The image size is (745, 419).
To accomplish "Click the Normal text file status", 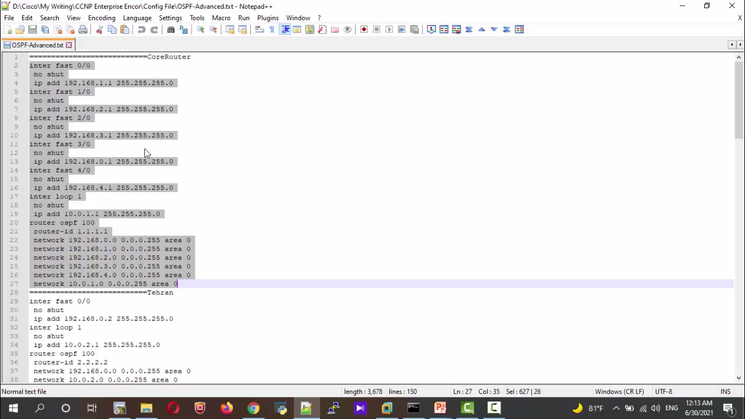I will [24, 392].
